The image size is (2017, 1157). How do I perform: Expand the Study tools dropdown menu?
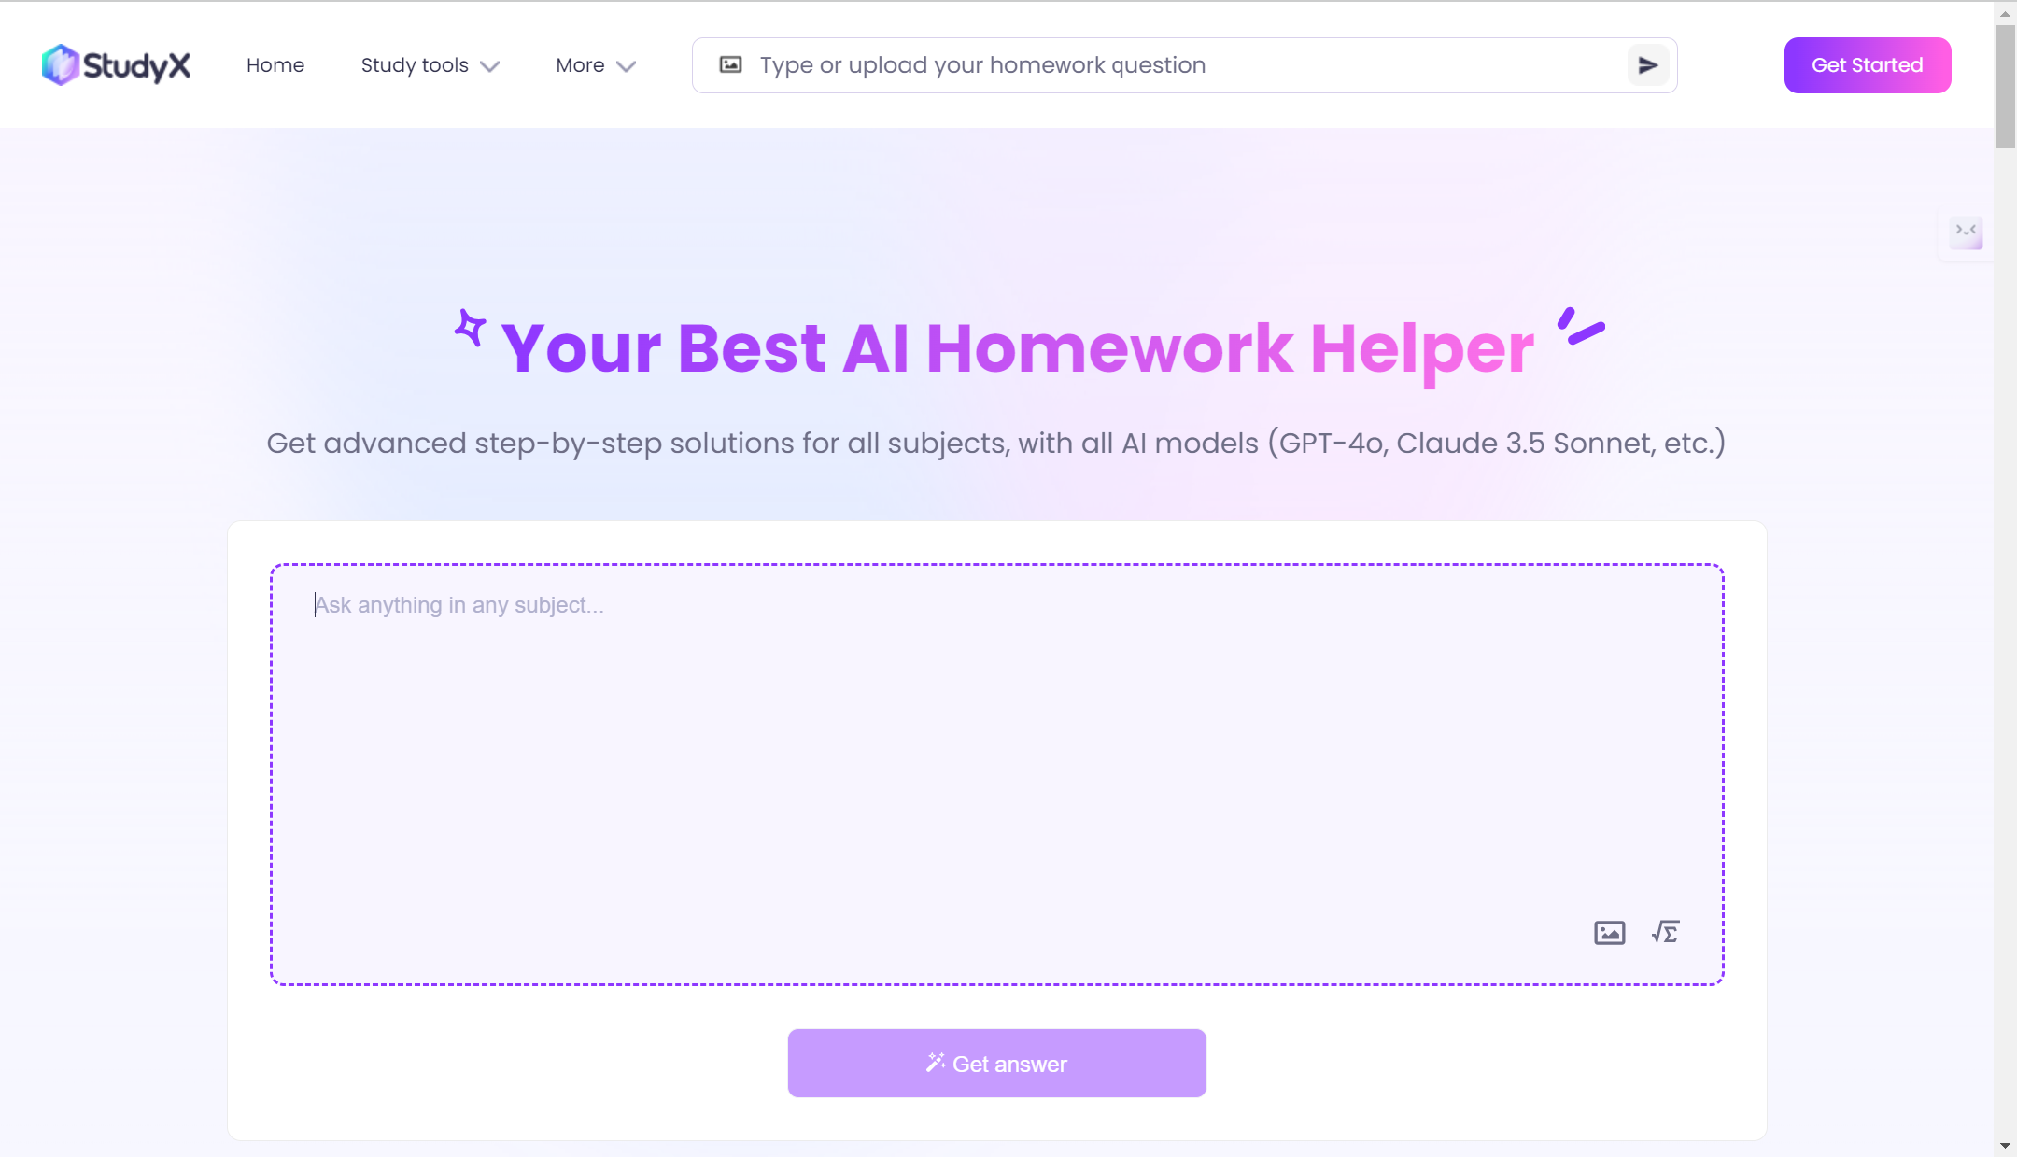(x=430, y=65)
